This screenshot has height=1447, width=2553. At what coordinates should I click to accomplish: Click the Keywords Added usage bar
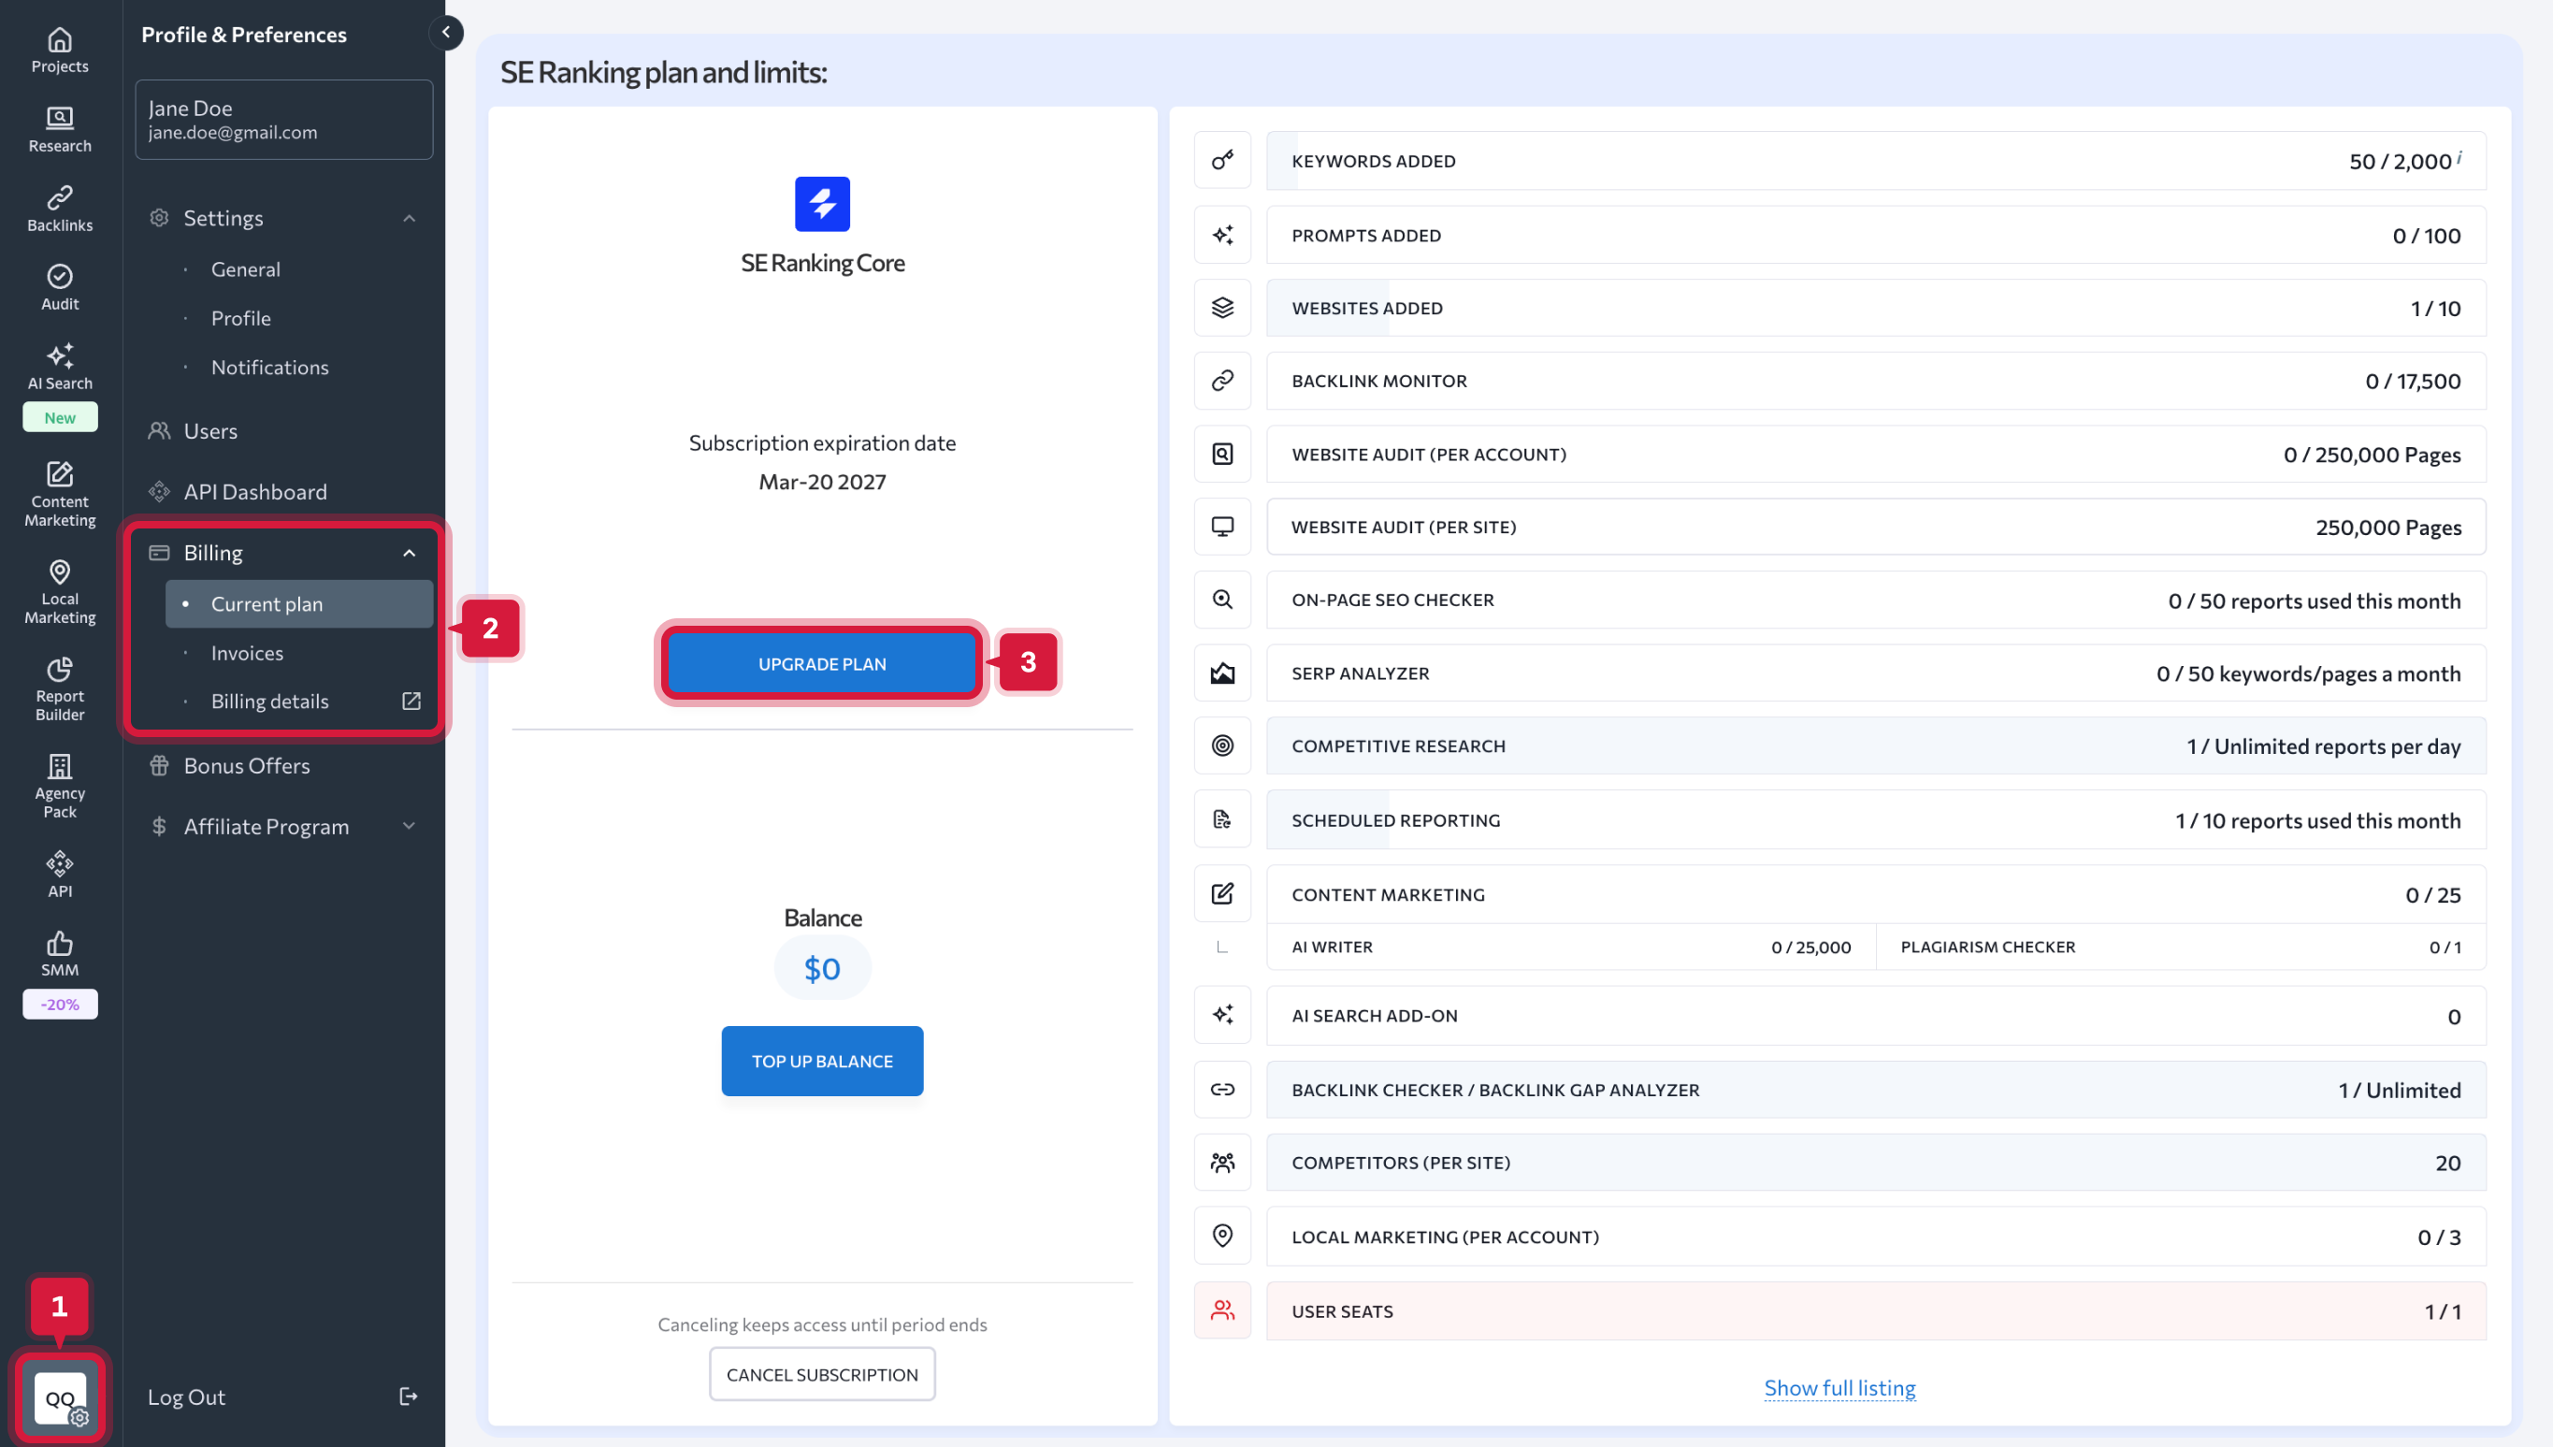pos(1874,161)
